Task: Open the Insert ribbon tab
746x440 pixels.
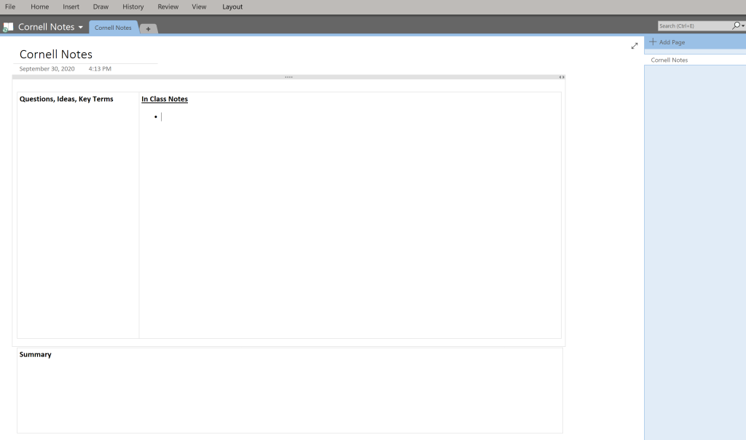Action: (x=71, y=7)
